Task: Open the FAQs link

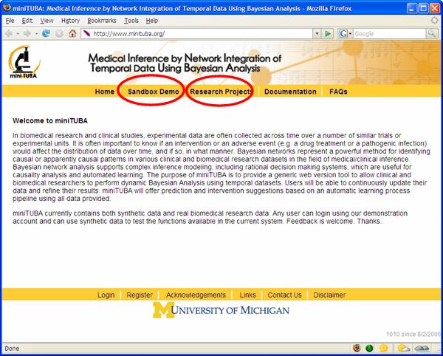Action: 338,92
